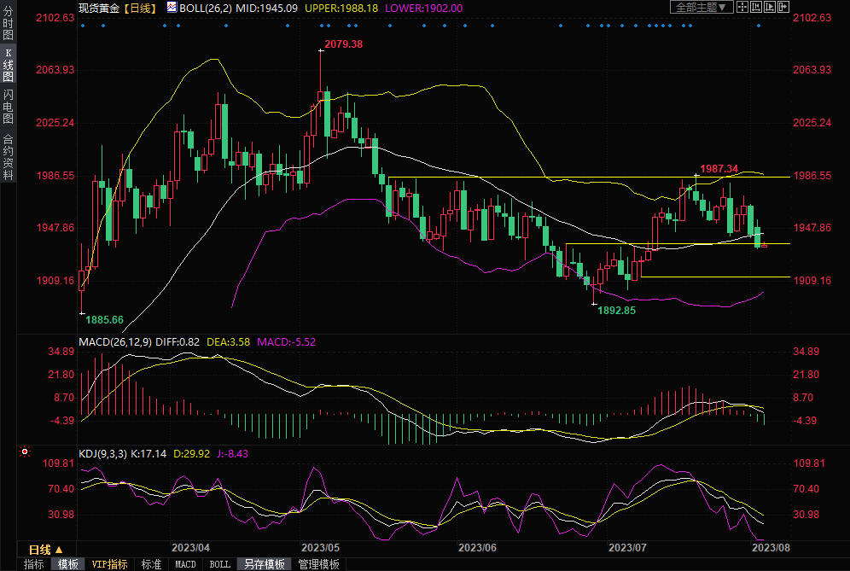Click the red KDJ settings icon
Screen dimensions: 850x571
point(24,452)
